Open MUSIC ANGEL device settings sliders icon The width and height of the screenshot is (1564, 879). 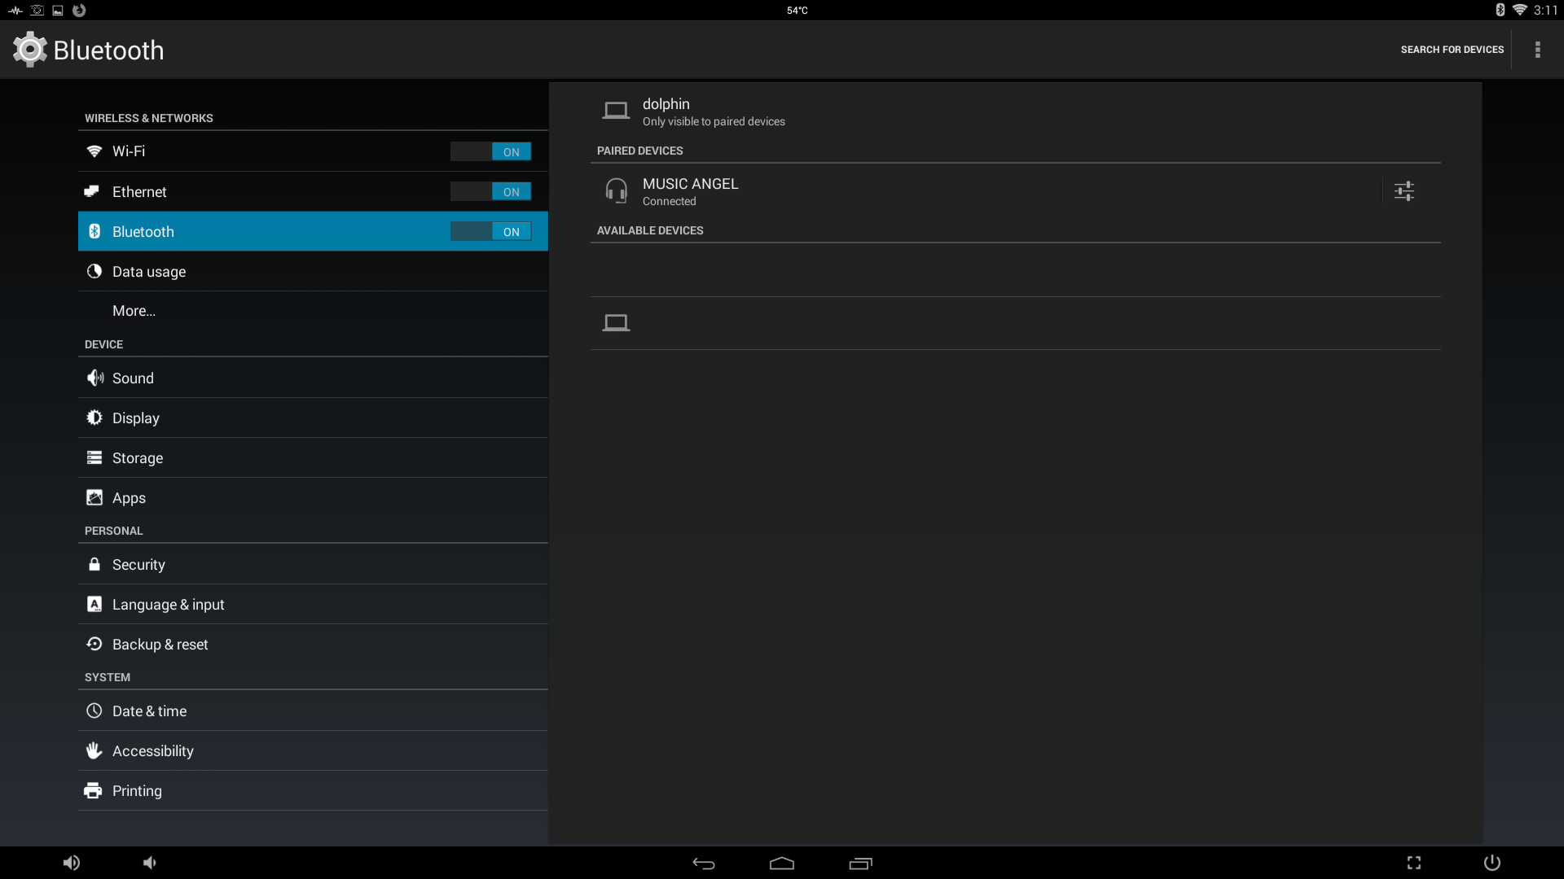pos(1404,191)
